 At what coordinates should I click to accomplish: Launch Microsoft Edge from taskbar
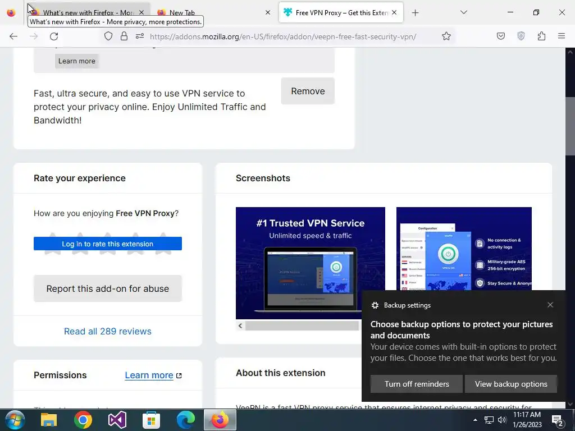[x=185, y=420]
